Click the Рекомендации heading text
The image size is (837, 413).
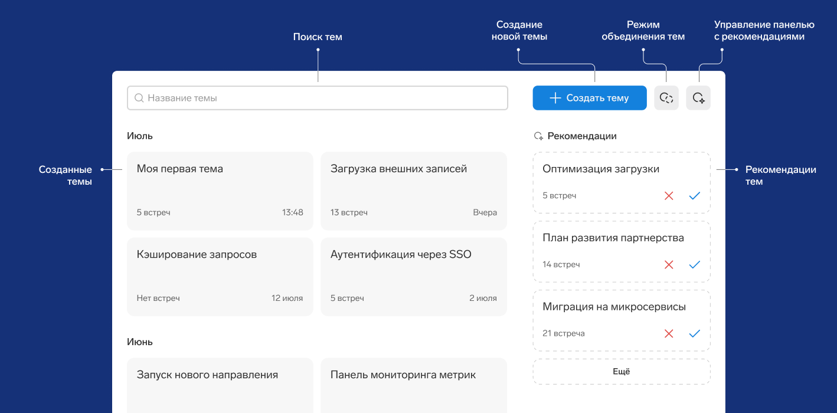pyautogui.click(x=582, y=136)
